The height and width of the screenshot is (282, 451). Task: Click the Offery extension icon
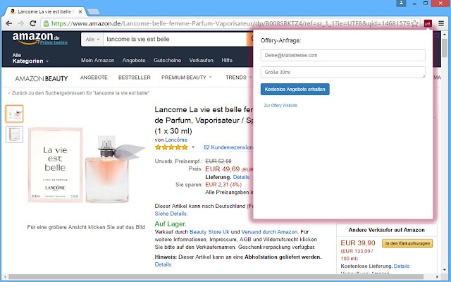point(428,24)
